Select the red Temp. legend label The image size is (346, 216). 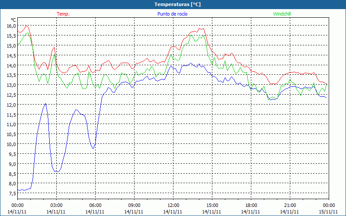(63, 14)
